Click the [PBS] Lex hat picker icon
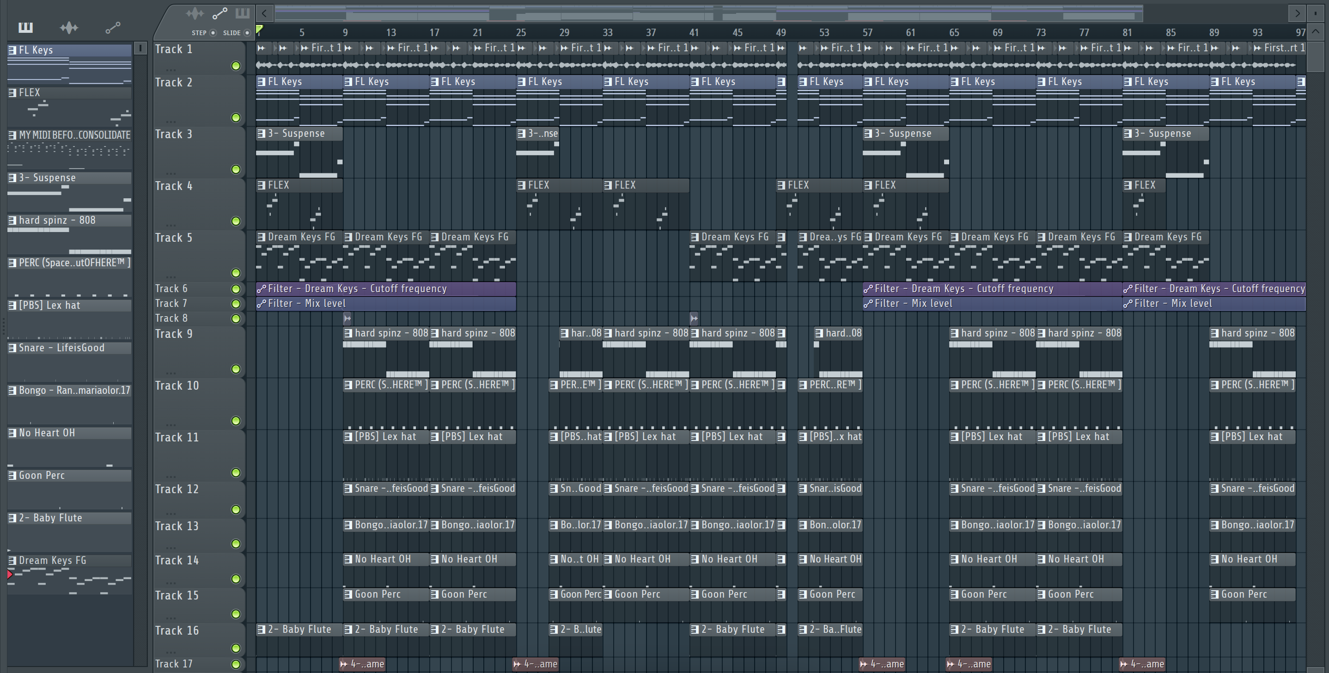 12,305
